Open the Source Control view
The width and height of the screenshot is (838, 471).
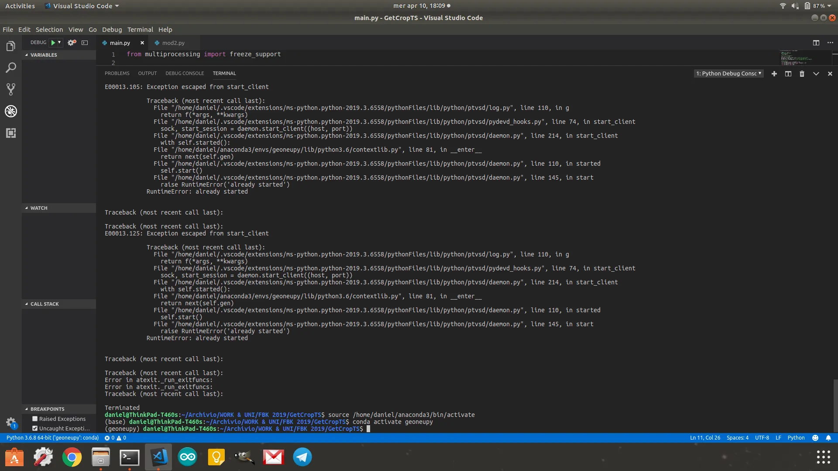coord(11,89)
